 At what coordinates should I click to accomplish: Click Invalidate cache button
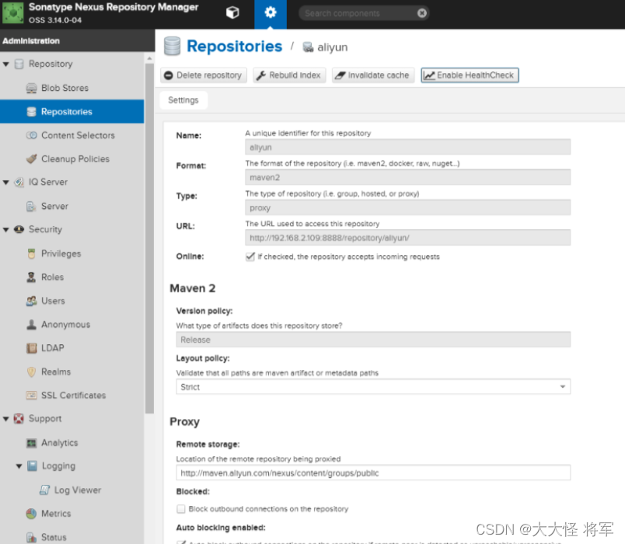pos(373,75)
